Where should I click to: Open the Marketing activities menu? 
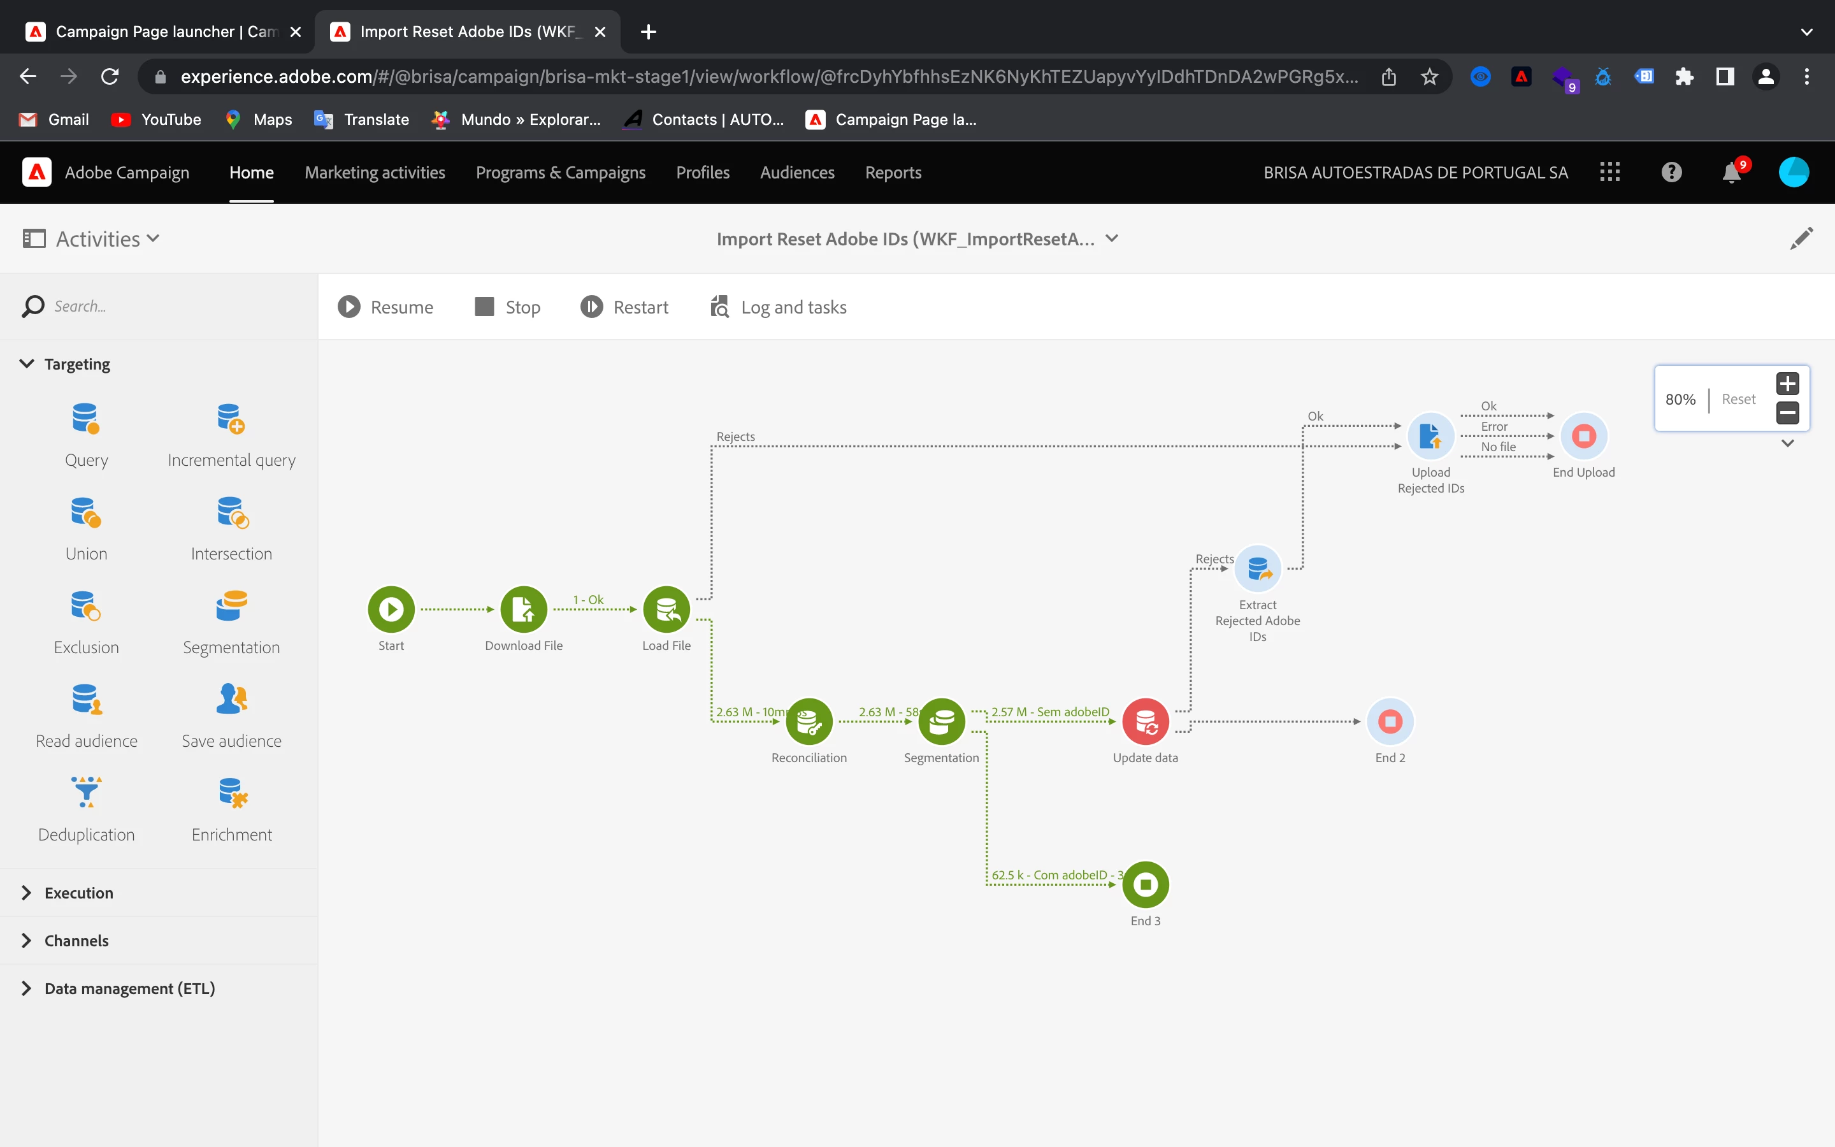point(375,173)
